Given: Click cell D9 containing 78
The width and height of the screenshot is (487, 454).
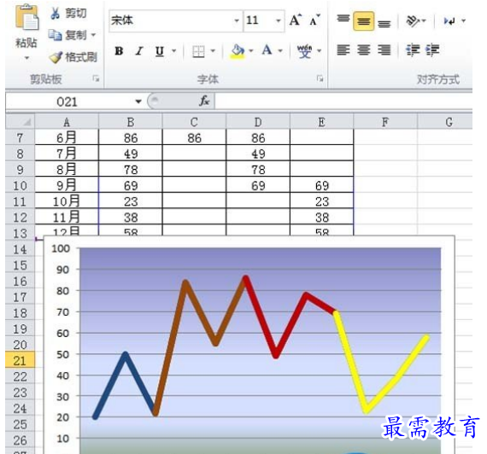Looking at the screenshot, I should point(258,169).
